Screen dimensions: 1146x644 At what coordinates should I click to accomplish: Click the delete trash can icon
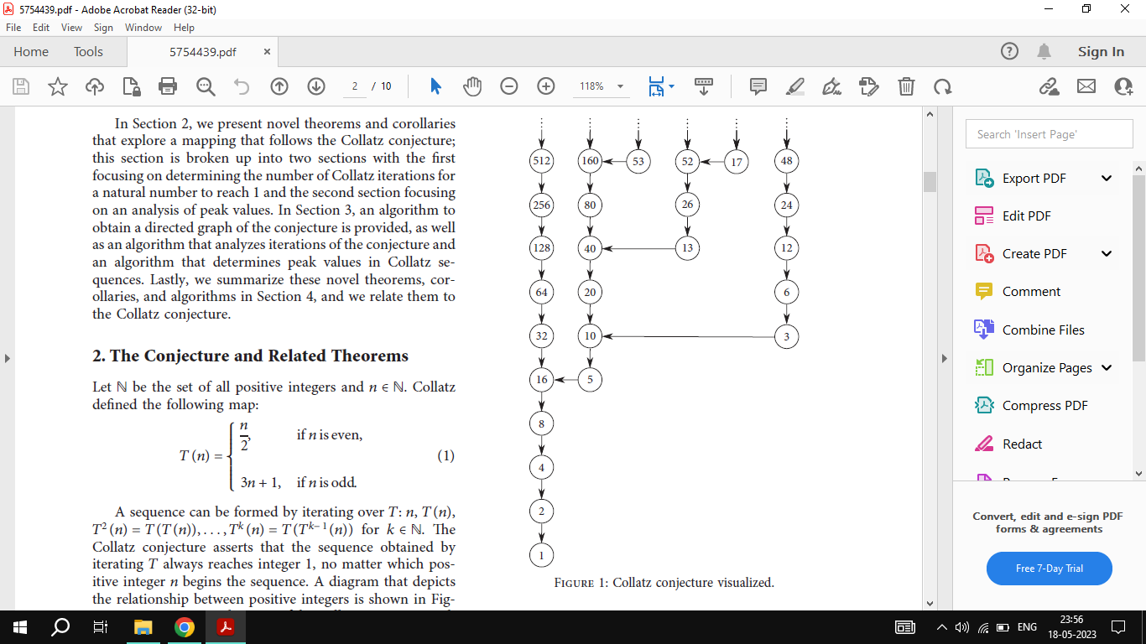[906, 86]
